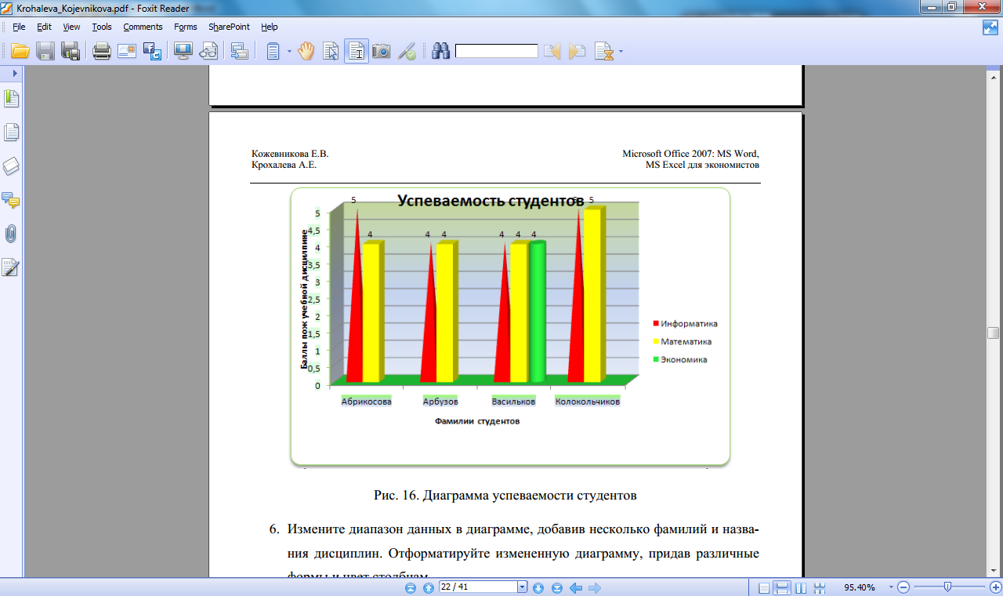This screenshot has width=1003, height=596.
Task: Open the Signatures panel icon
Action: 11,267
